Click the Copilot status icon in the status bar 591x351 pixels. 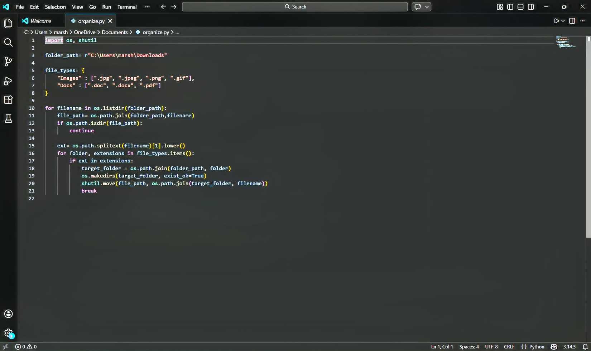click(554, 347)
